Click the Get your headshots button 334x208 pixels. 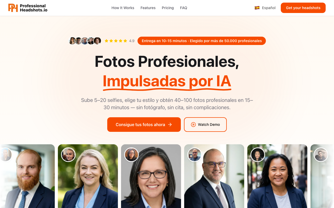click(303, 8)
